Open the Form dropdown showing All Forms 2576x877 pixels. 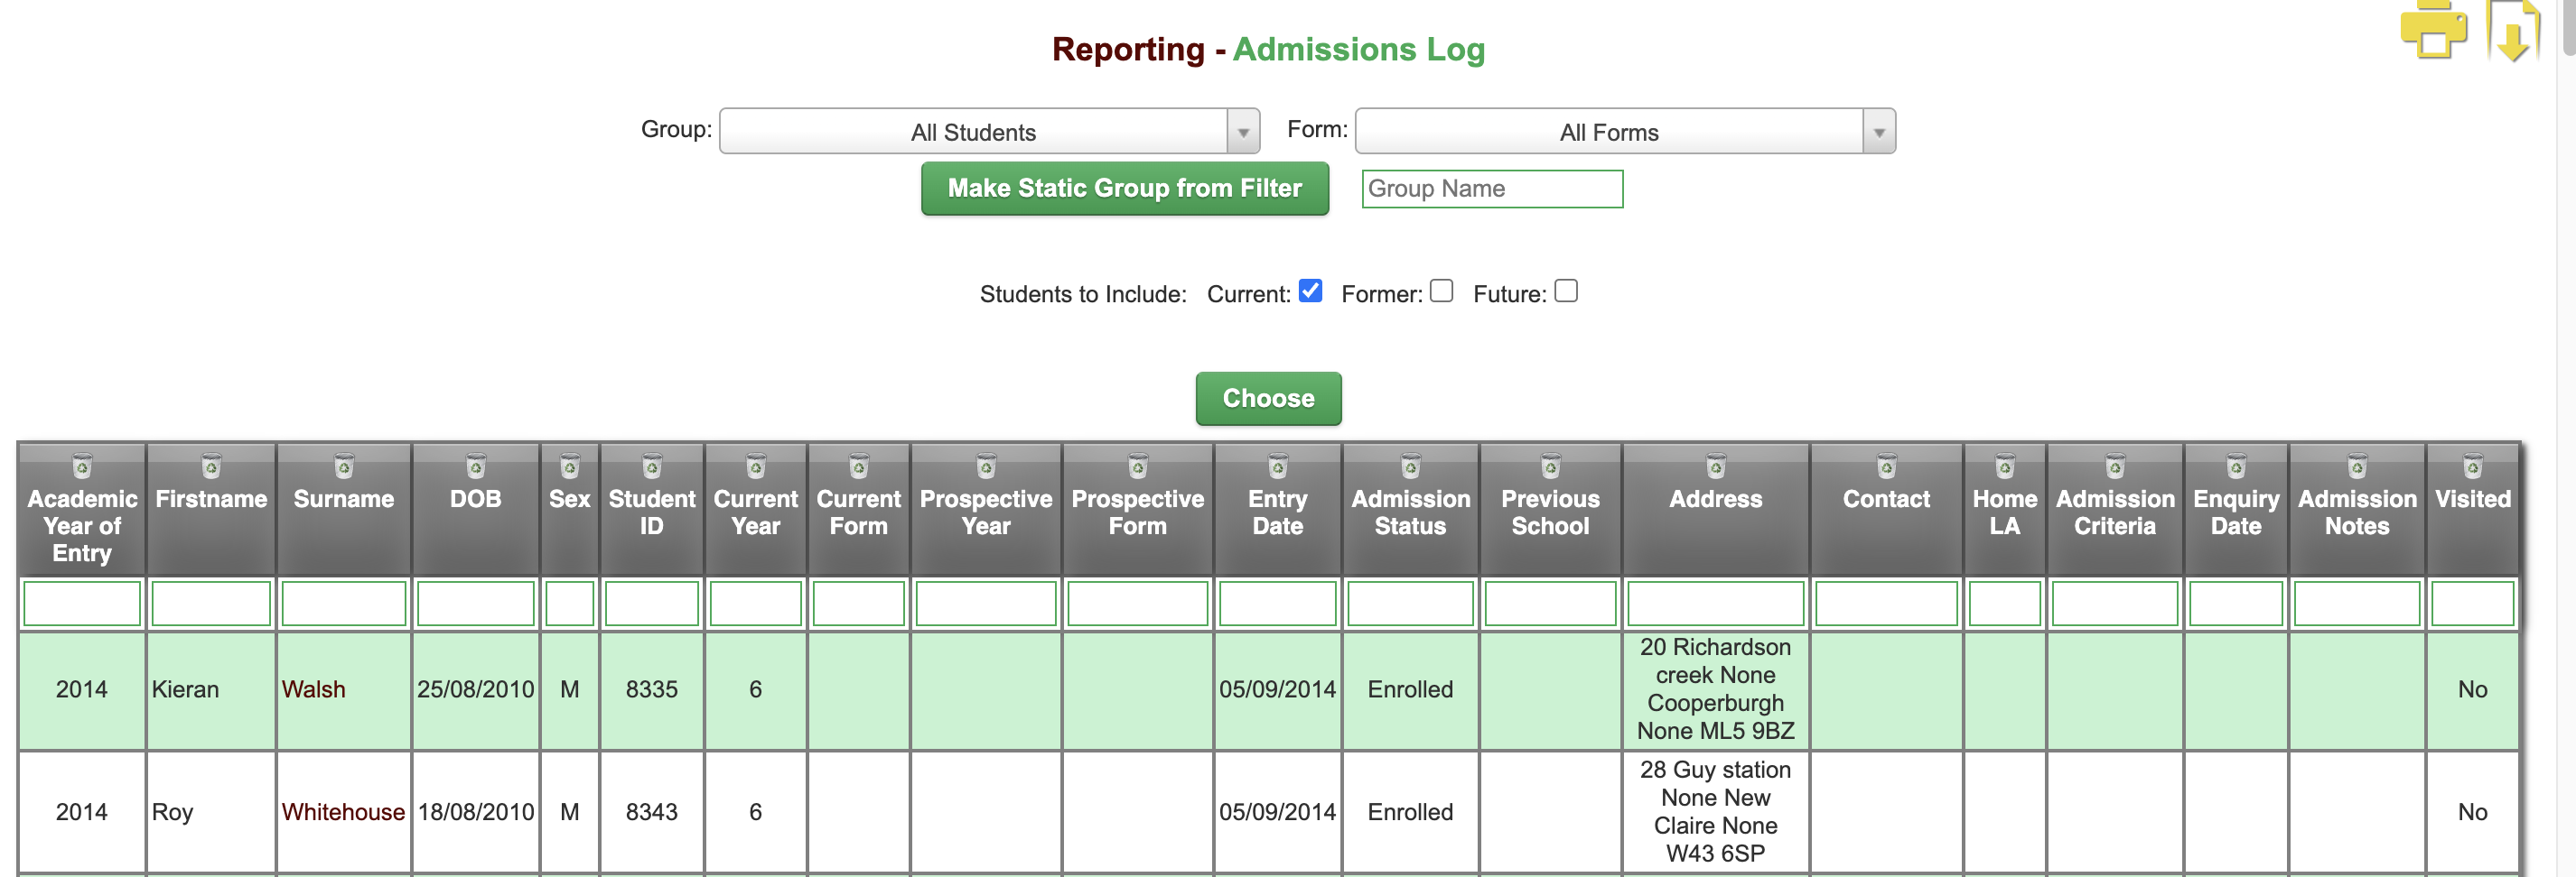(x=1625, y=131)
